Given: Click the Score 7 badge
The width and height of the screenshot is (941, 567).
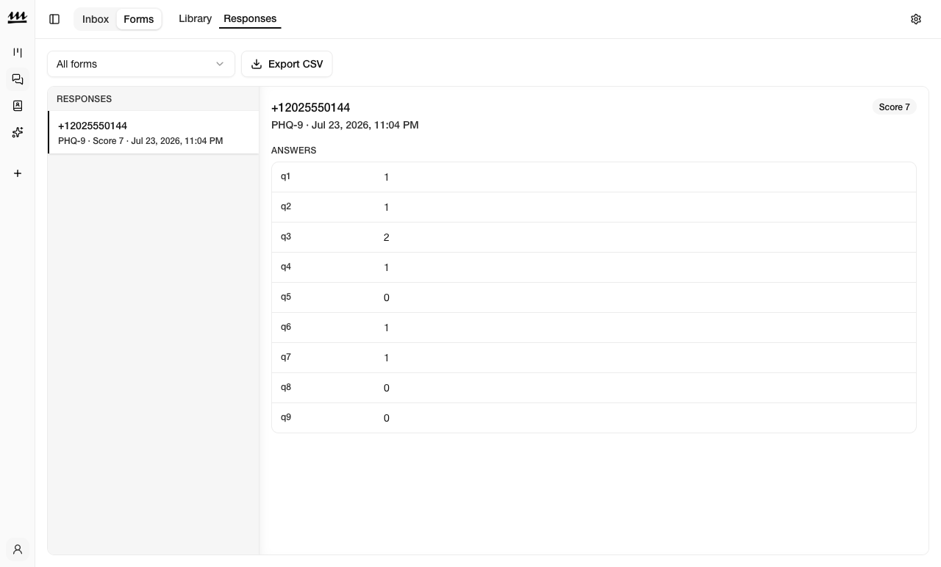Looking at the screenshot, I should [x=894, y=107].
